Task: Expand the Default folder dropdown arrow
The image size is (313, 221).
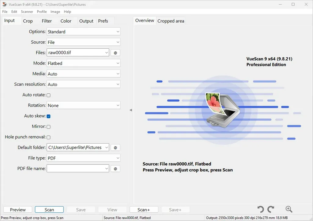Action: [106, 148]
